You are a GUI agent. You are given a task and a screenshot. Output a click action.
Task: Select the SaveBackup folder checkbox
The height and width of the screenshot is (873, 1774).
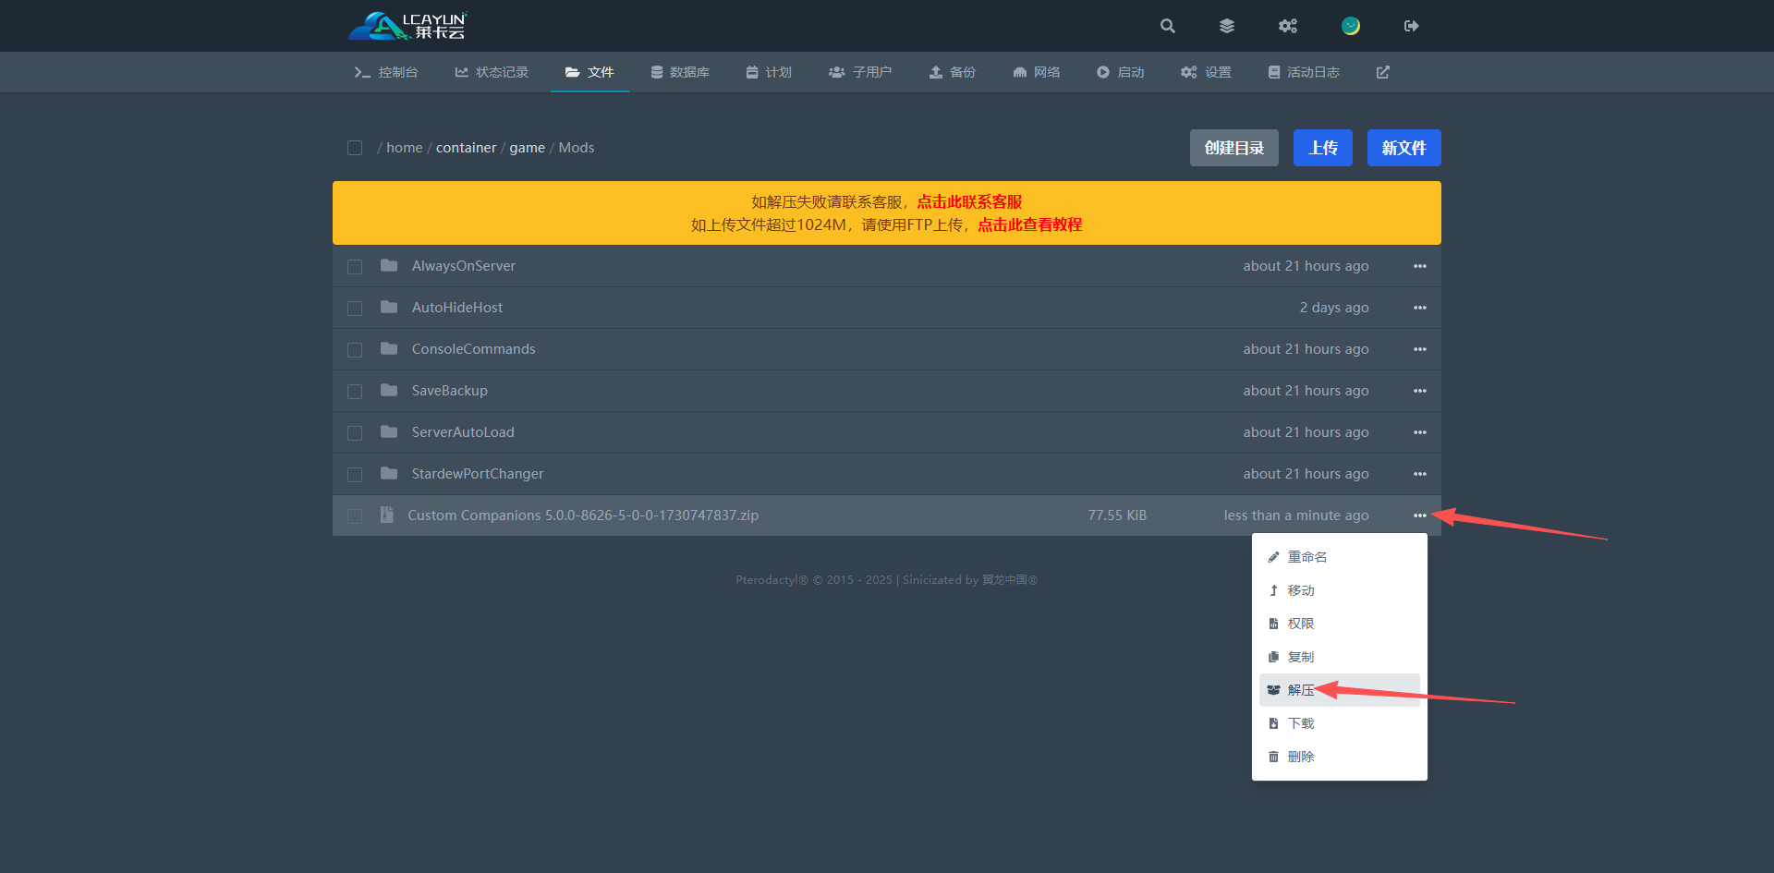click(x=355, y=392)
